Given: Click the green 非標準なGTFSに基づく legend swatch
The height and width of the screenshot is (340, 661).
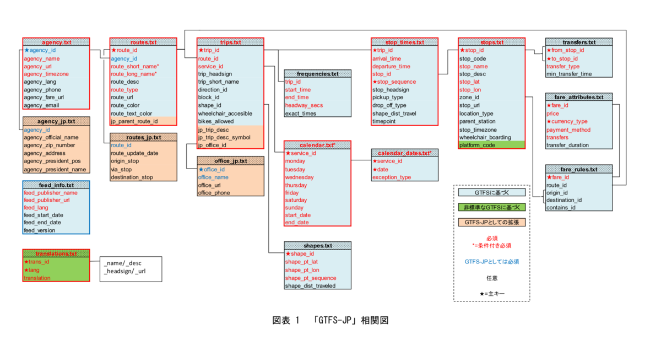Looking at the screenshot, I should (492, 208).
